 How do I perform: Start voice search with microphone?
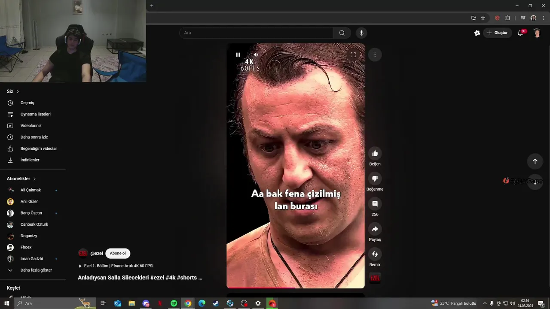[361, 33]
